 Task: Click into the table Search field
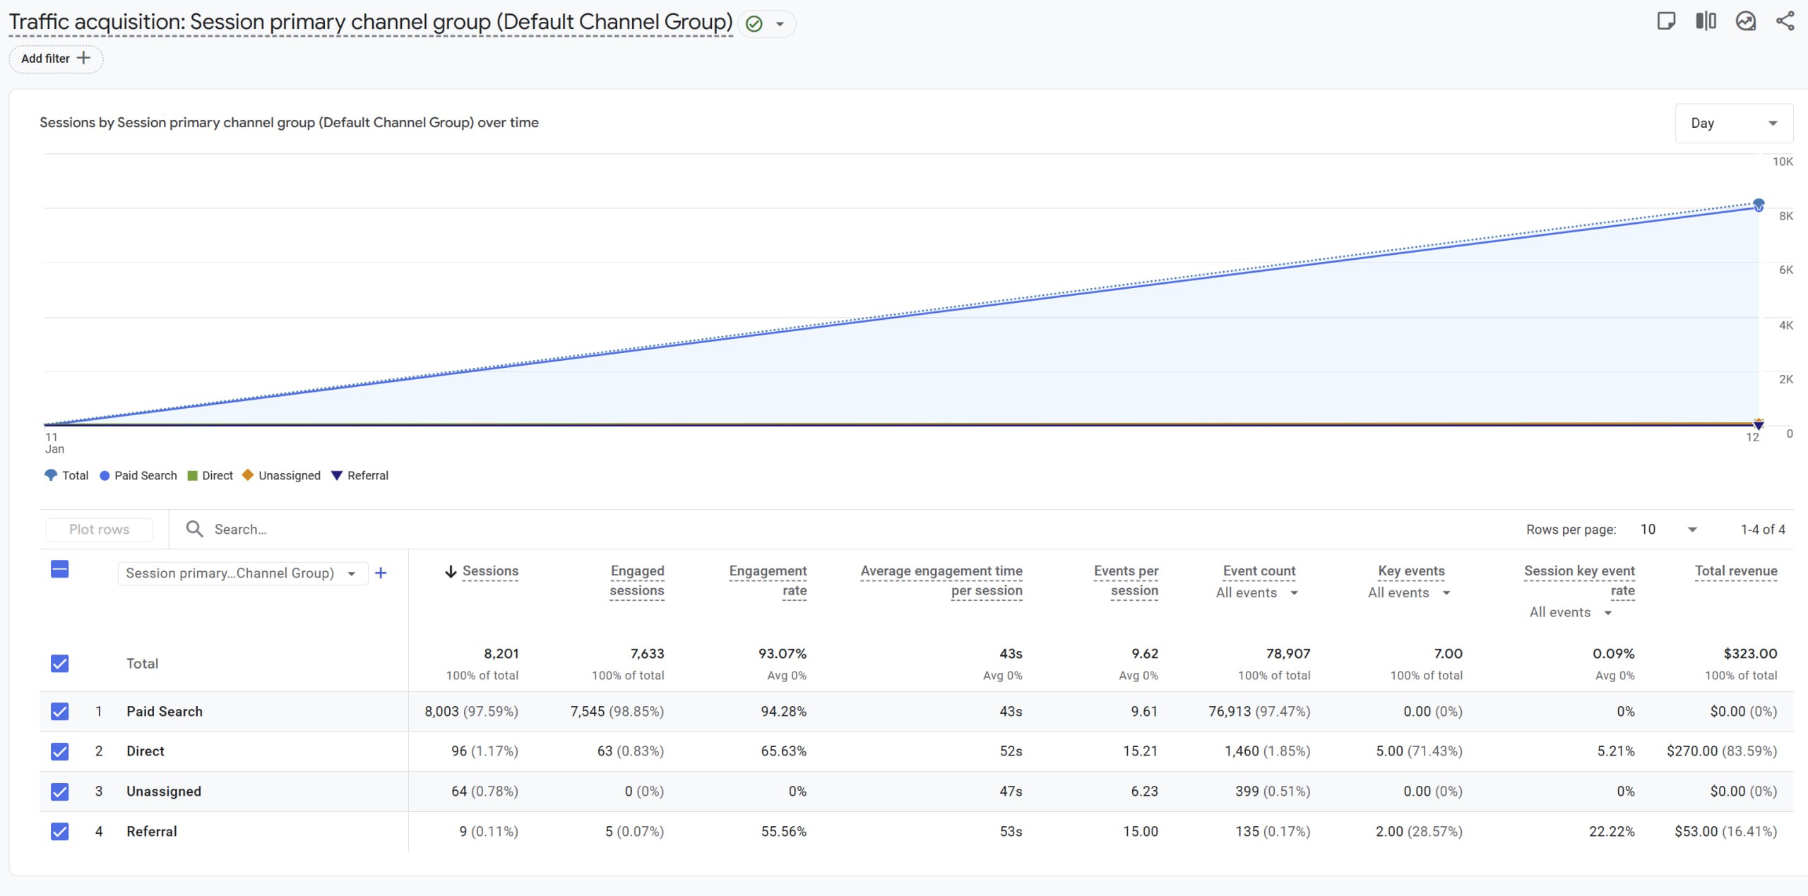(240, 530)
